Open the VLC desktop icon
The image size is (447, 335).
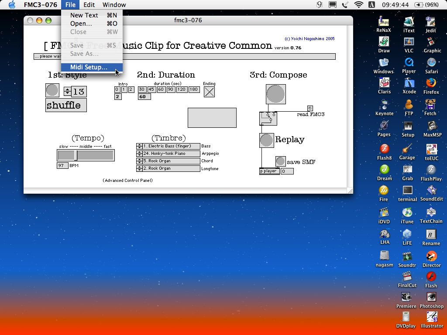click(x=409, y=42)
